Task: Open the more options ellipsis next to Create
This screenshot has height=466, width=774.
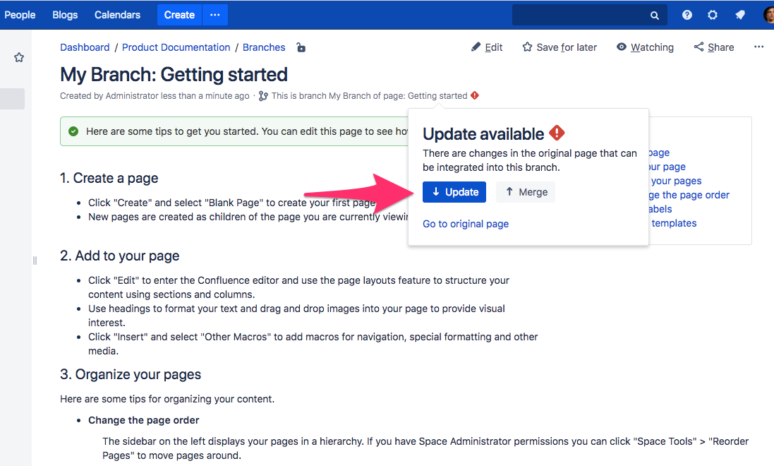Action: tap(214, 15)
